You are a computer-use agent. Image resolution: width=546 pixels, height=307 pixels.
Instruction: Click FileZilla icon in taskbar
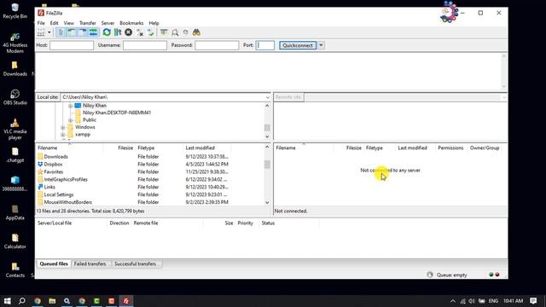click(x=126, y=301)
